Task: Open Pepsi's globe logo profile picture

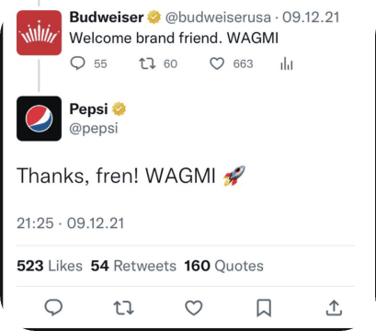Action: 39,119
